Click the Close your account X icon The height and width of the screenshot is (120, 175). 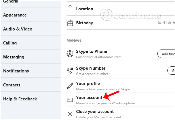[x=70, y=114]
